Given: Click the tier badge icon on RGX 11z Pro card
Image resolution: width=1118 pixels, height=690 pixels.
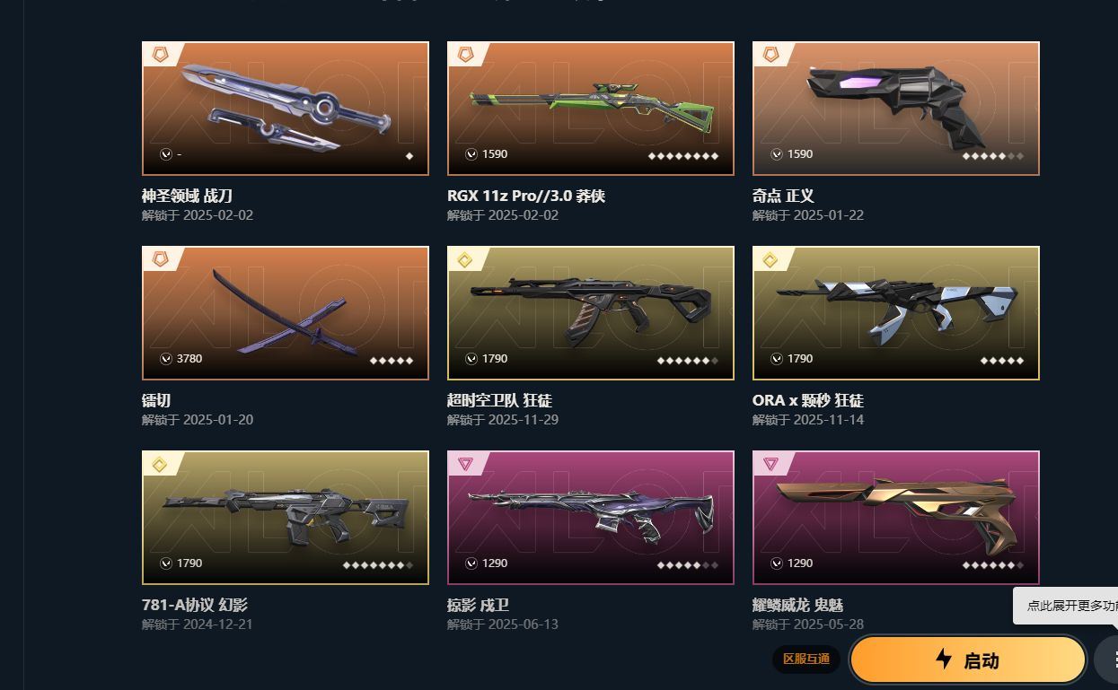Looking at the screenshot, I should point(465,55).
